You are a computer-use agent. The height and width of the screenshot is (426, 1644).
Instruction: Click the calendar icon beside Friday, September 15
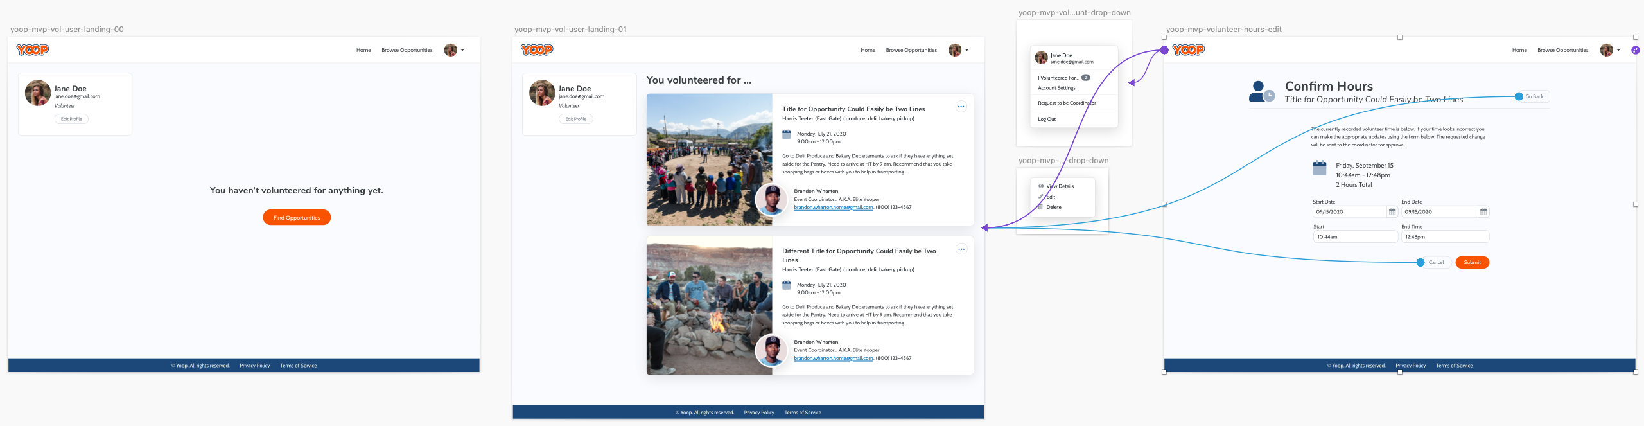click(1320, 168)
